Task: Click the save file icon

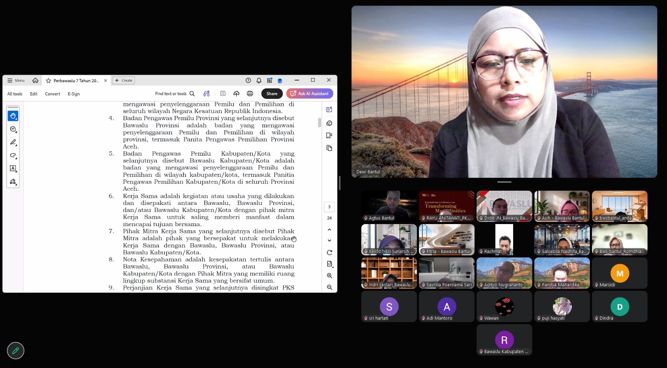Action: click(x=223, y=93)
